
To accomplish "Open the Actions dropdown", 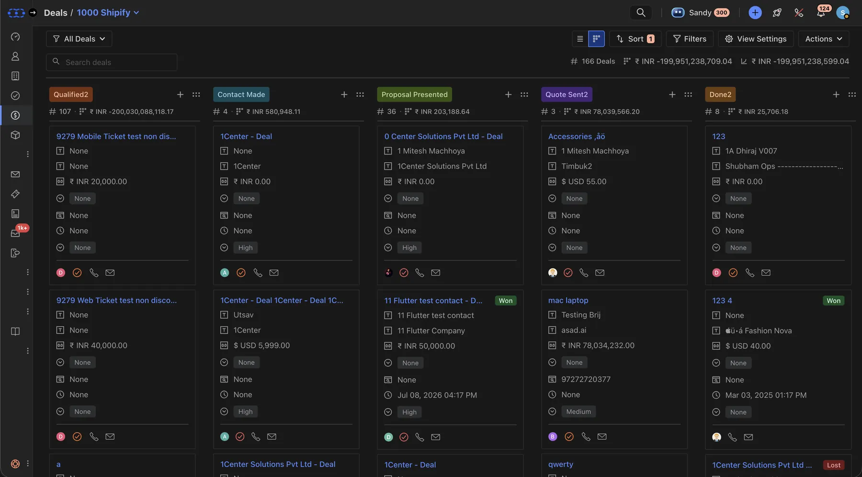I will (823, 39).
